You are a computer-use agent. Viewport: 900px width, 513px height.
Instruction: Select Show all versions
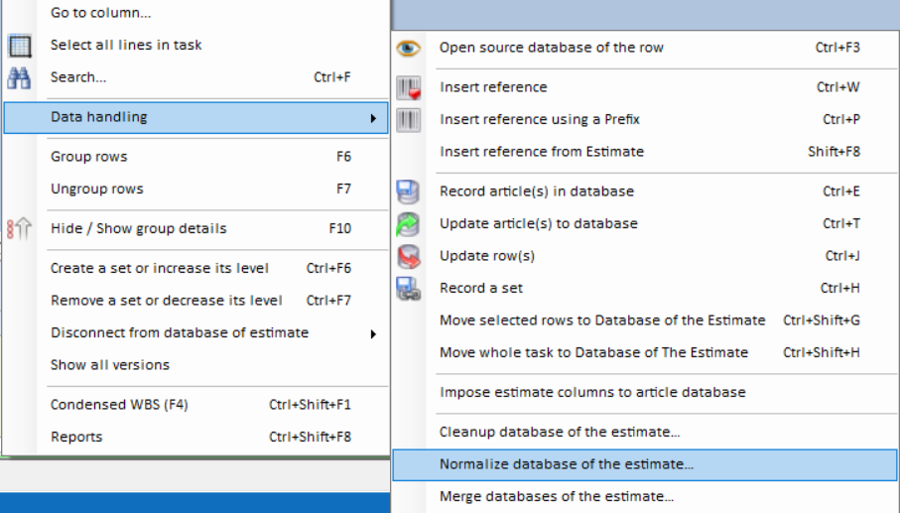110,365
